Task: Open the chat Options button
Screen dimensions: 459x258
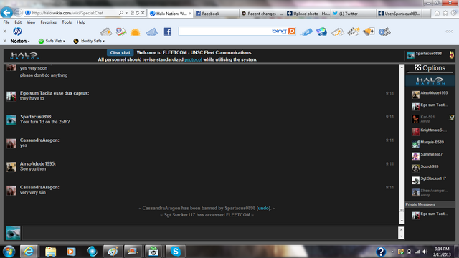Action: (430, 68)
